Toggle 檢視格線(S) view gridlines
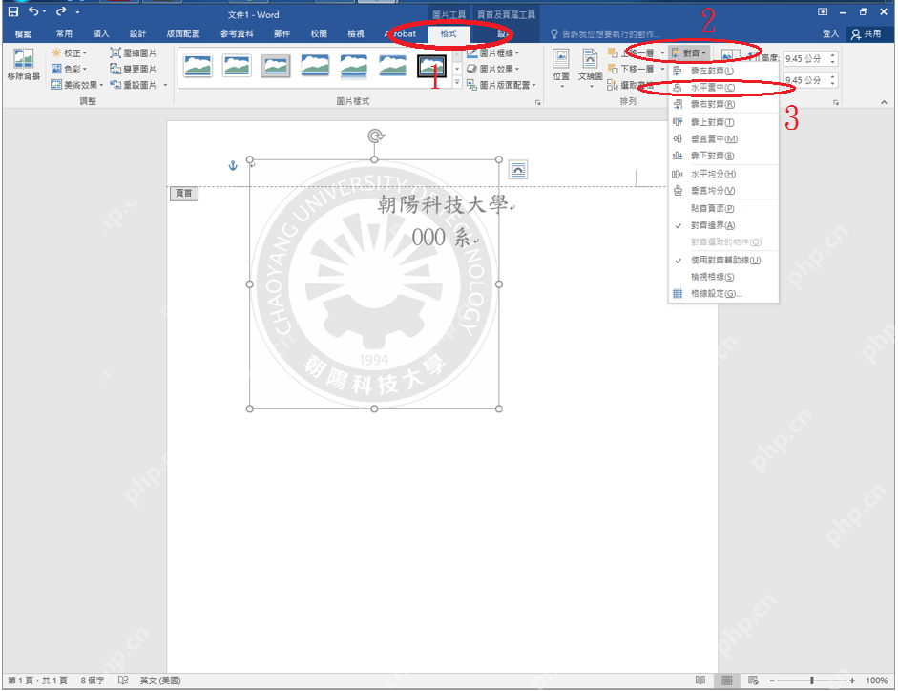 pos(723,276)
